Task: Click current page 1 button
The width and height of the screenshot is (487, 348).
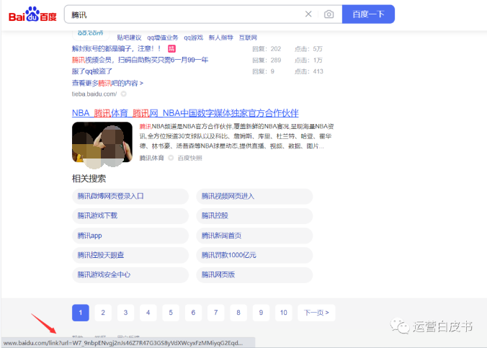Action: pos(81,313)
